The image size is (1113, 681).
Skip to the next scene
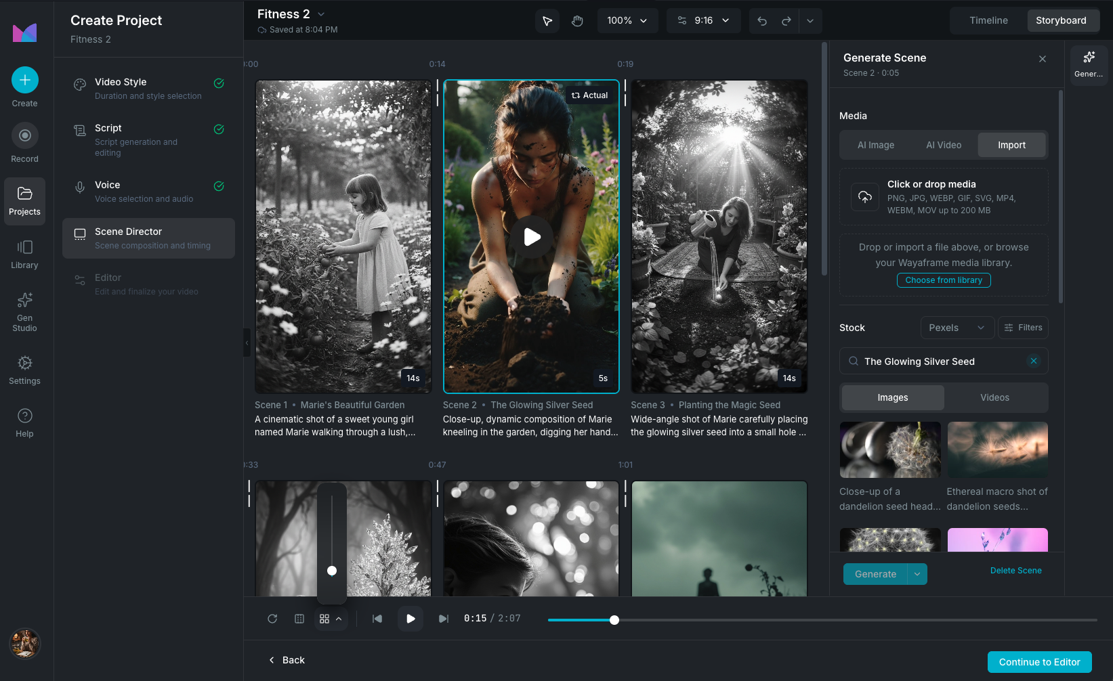[443, 619]
